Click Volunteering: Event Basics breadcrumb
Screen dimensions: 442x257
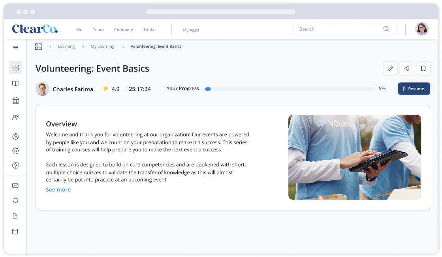[156, 47]
